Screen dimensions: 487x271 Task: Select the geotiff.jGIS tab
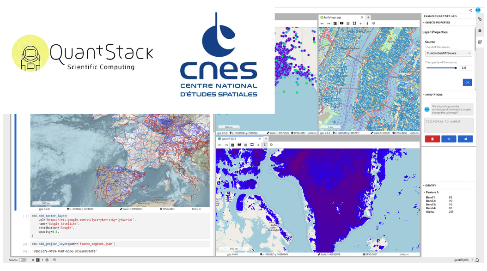point(236,139)
